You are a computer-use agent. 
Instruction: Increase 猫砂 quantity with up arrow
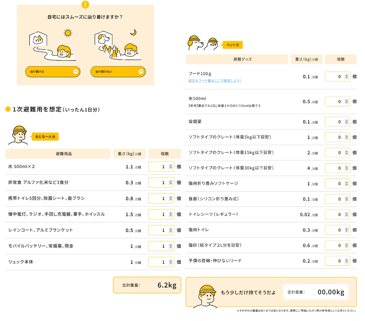click(346, 244)
